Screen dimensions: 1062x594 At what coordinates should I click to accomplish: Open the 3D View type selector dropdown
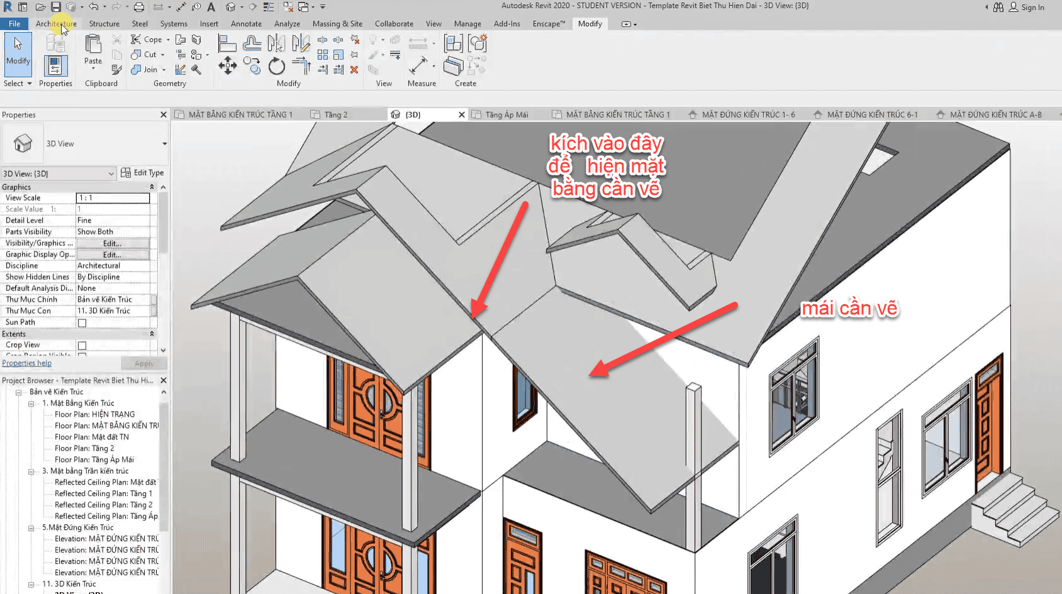click(165, 144)
